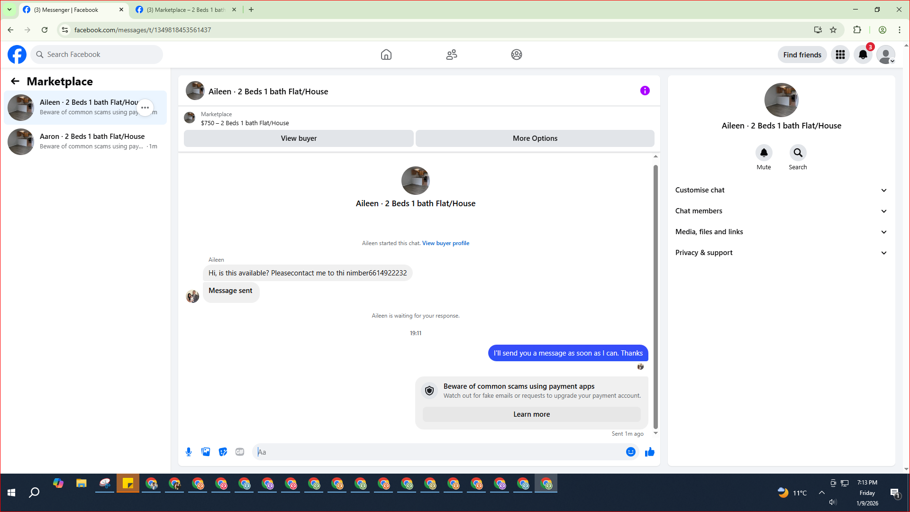Viewport: 910px width, 512px height.
Task: Switch to the Marketplace browser tab
Action: pyautogui.click(x=185, y=9)
